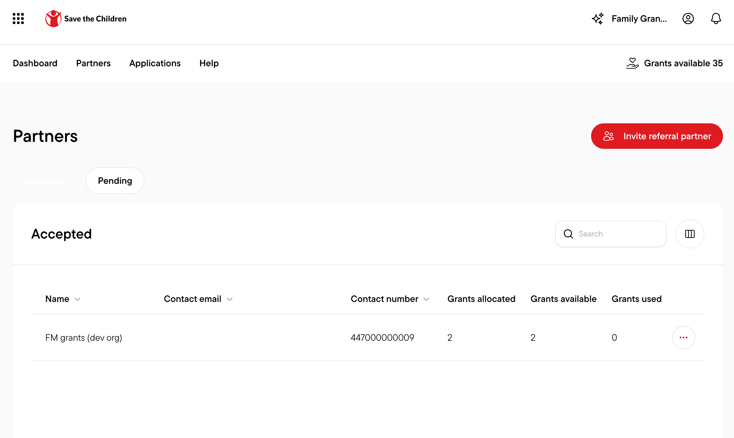
Task: Open Applications navigation item
Action: click(155, 63)
